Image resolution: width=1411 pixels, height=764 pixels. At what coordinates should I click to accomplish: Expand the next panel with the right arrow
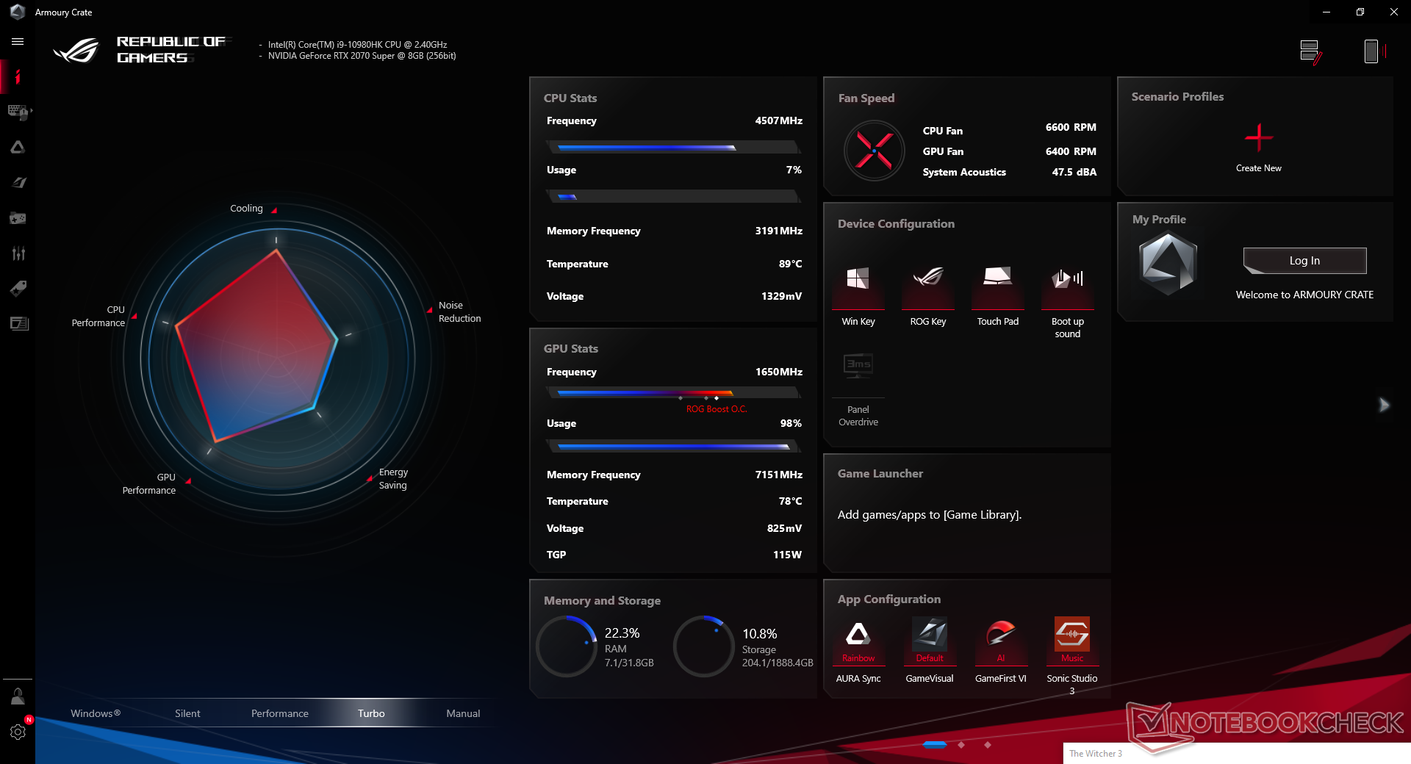[1384, 405]
